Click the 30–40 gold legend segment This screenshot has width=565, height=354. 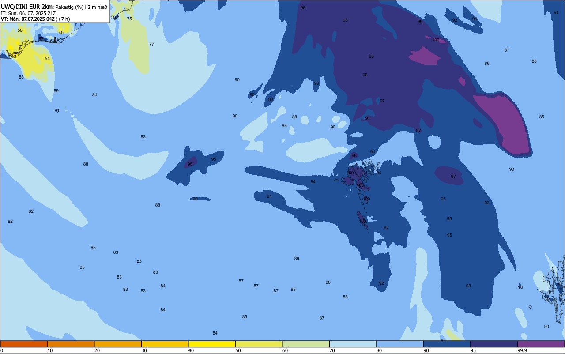[165, 344]
